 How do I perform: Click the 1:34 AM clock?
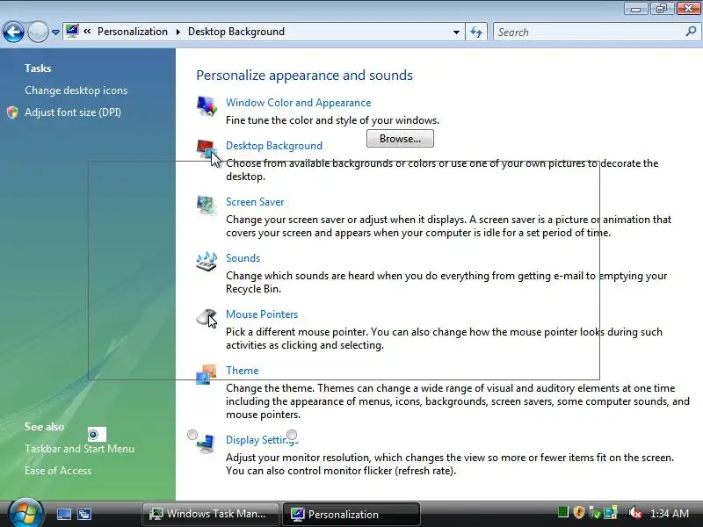[x=669, y=514]
